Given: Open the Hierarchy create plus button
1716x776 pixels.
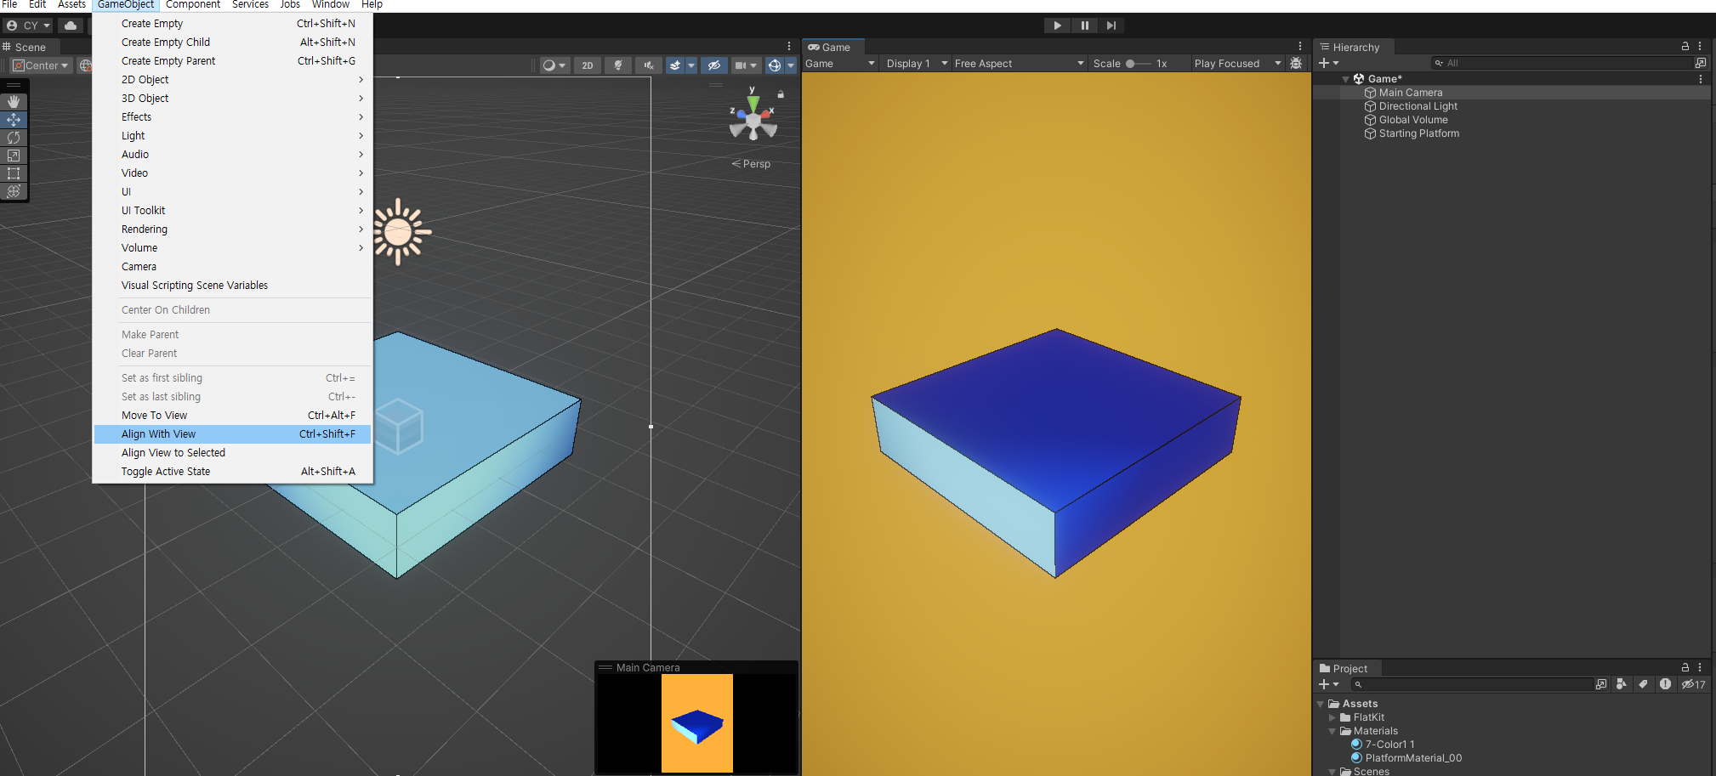Looking at the screenshot, I should tap(1328, 63).
